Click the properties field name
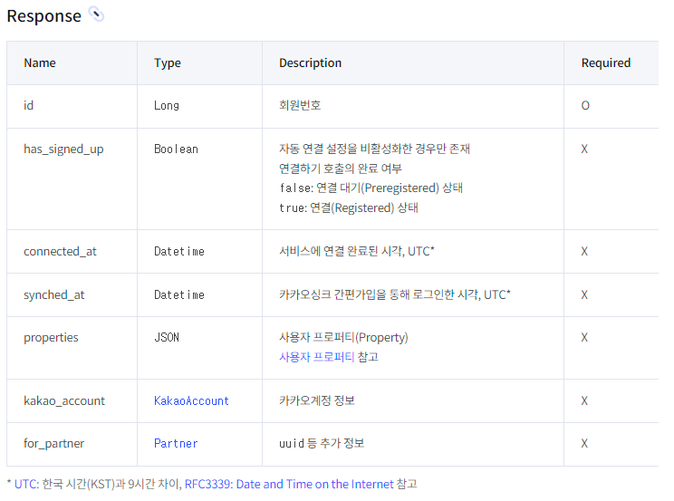This screenshot has height=501, width=674. 51,338
